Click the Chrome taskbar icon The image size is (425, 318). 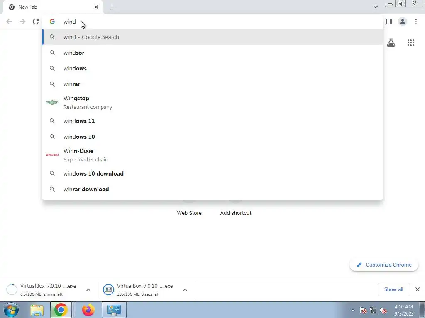click(x=61, y=310)
